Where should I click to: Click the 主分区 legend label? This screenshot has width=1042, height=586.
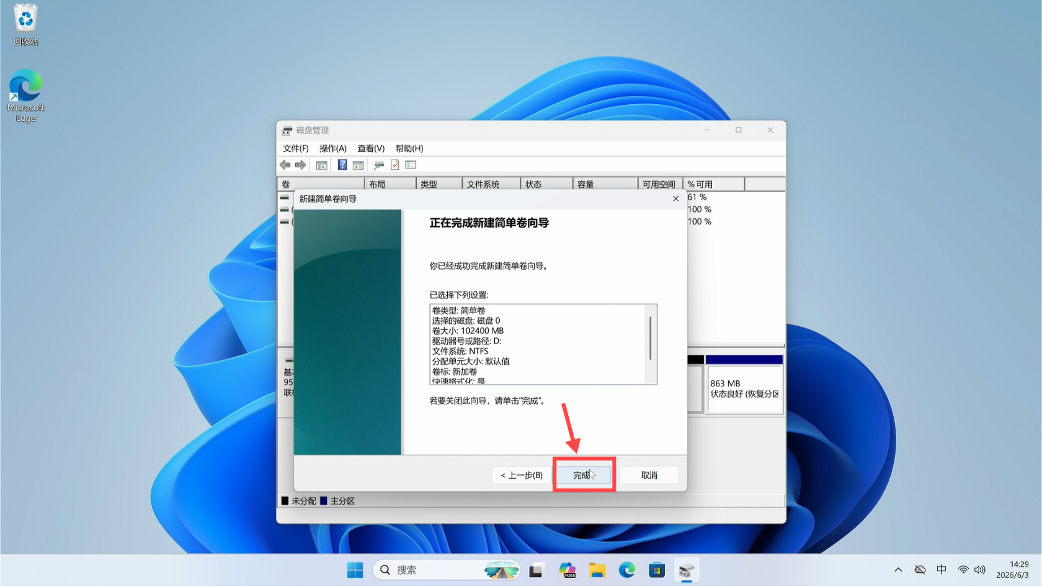342,501
